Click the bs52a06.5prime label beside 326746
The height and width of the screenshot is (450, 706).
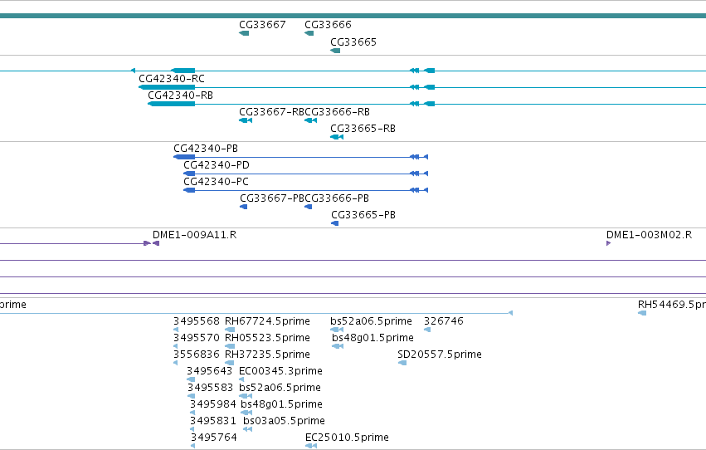[x=371, y=321]
